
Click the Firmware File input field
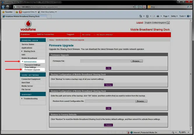click(105, 61)
